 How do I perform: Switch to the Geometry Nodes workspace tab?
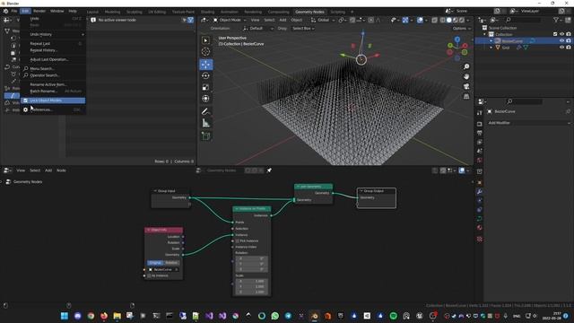pos(309,12)
